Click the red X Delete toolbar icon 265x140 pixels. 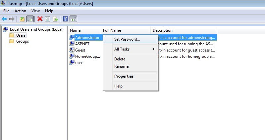[x=40, y=19]
